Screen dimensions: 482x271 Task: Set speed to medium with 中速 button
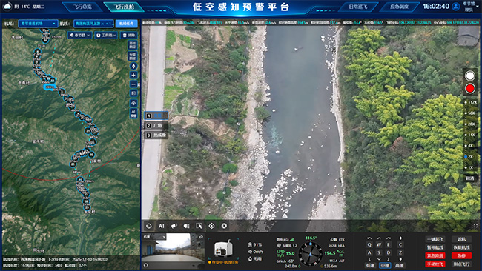tap(385, 266)
